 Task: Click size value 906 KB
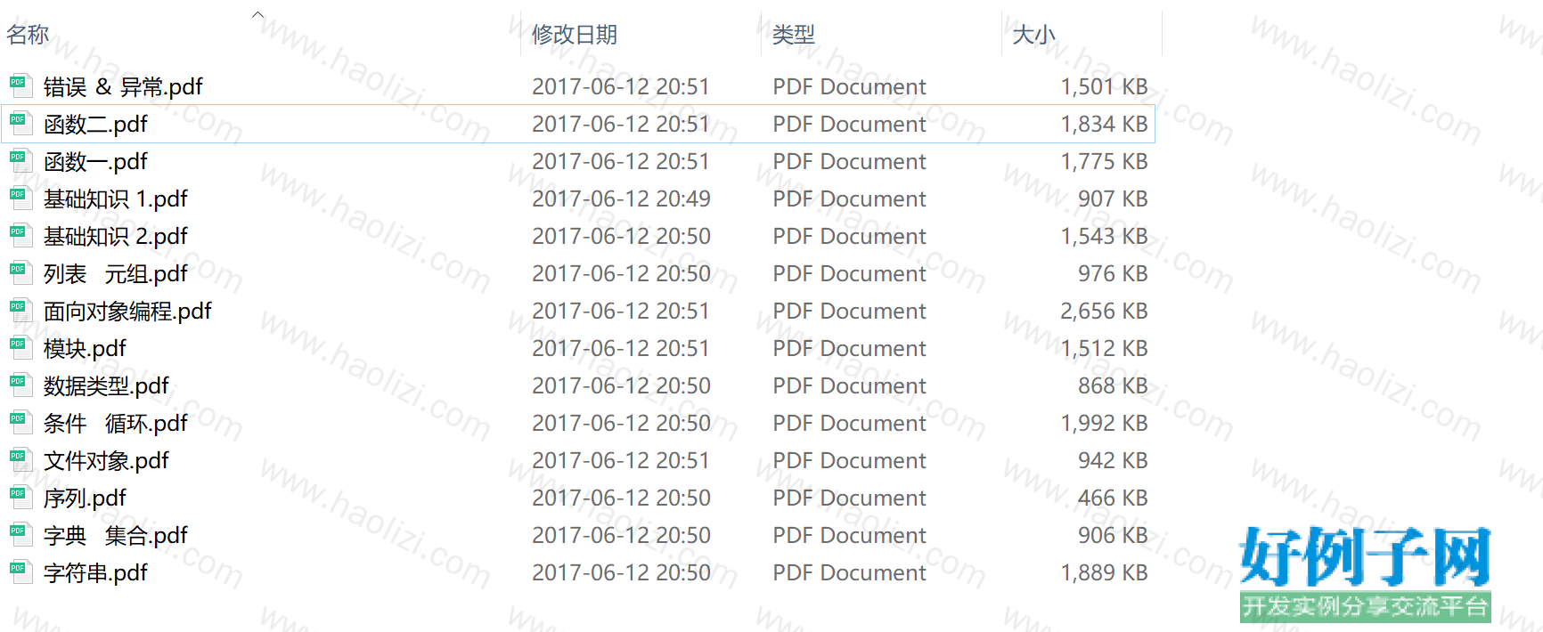click(1113, 536)
